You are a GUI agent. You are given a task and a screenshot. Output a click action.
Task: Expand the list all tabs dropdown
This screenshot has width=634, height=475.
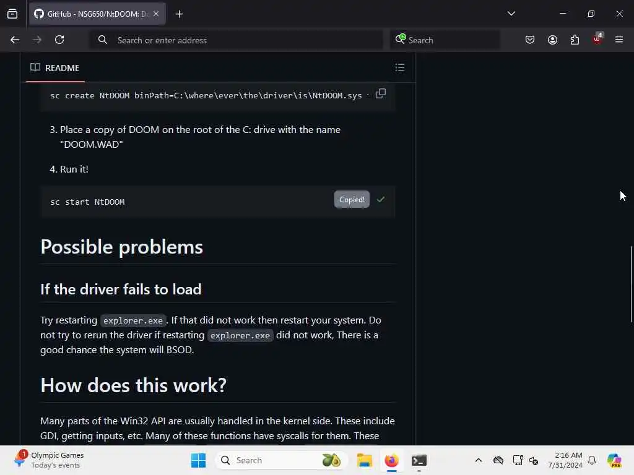(x=511, y=14)
